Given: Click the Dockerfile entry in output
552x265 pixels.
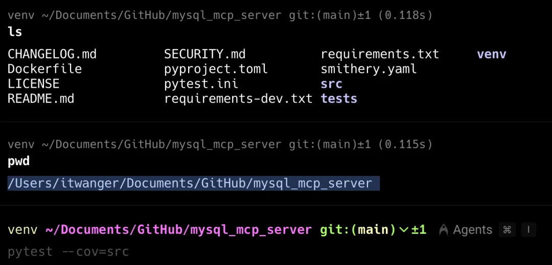Looking at the screenshot, I should coord(44,69).
